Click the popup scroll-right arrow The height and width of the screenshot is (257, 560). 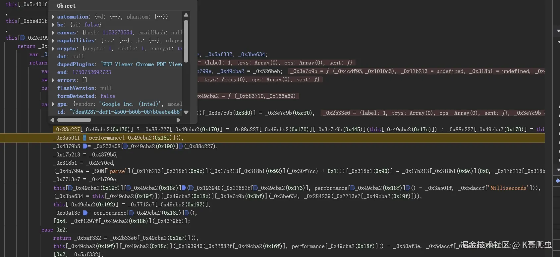click(x=178, y=120)
